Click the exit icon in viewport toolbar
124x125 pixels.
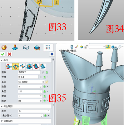point(72,47)
